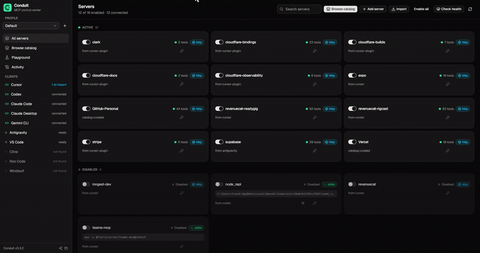The height and width of the screenshot is (253, 480).
Task: Click the key icon on cloudflare-builds card
Action: (448, 51)
